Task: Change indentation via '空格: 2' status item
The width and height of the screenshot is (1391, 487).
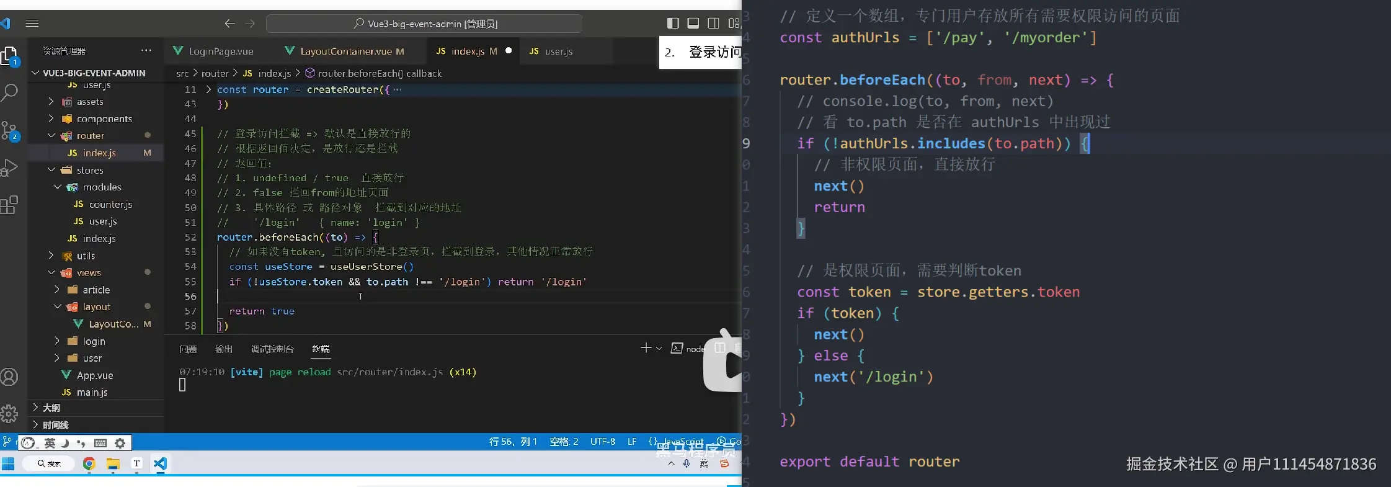Action: (564, 442)
